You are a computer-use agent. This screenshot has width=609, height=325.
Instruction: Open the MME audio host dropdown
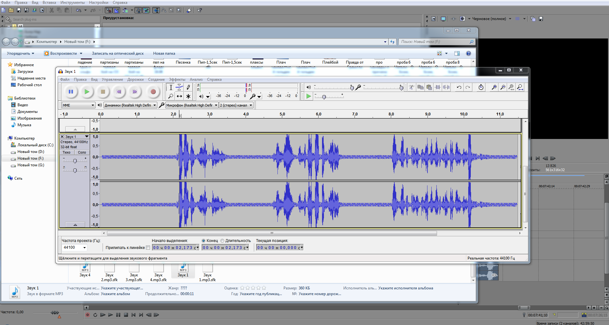pyautogui.click(x=78, y=105)
